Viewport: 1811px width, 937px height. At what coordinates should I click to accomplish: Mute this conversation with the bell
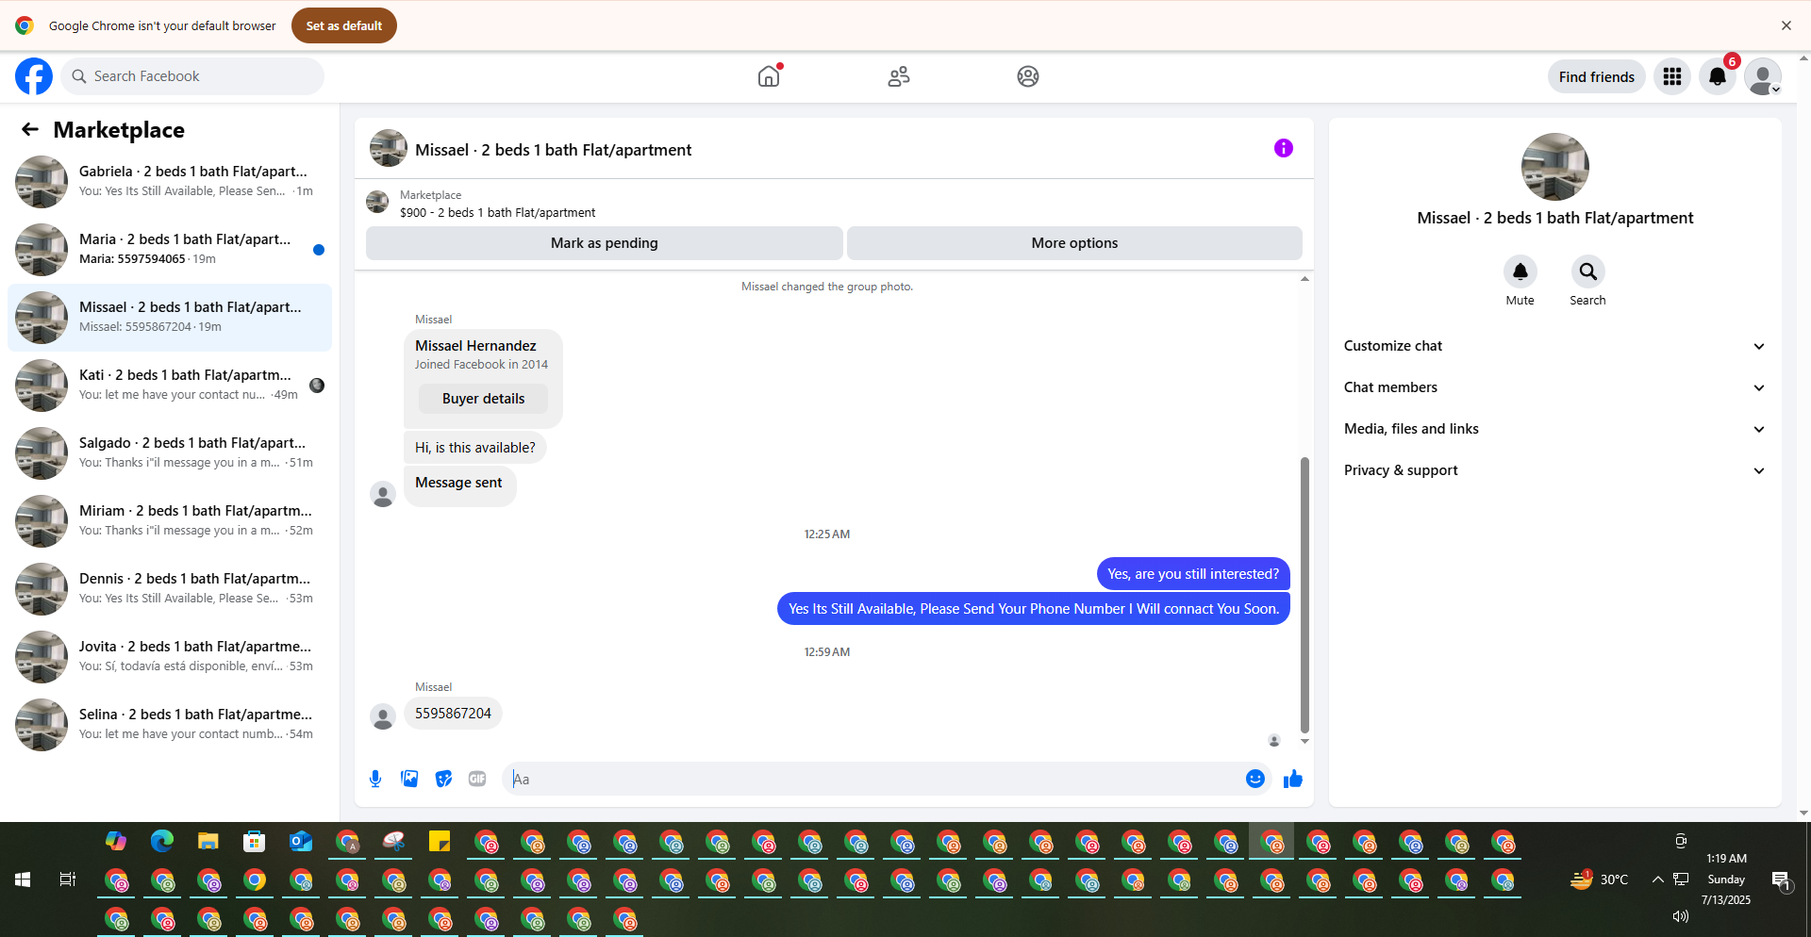(x=1520, y=271)
